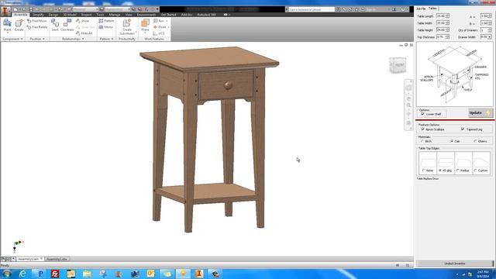496x279 pixels.
Task: Select the Free Move tool
Action: tap(37, 21)
